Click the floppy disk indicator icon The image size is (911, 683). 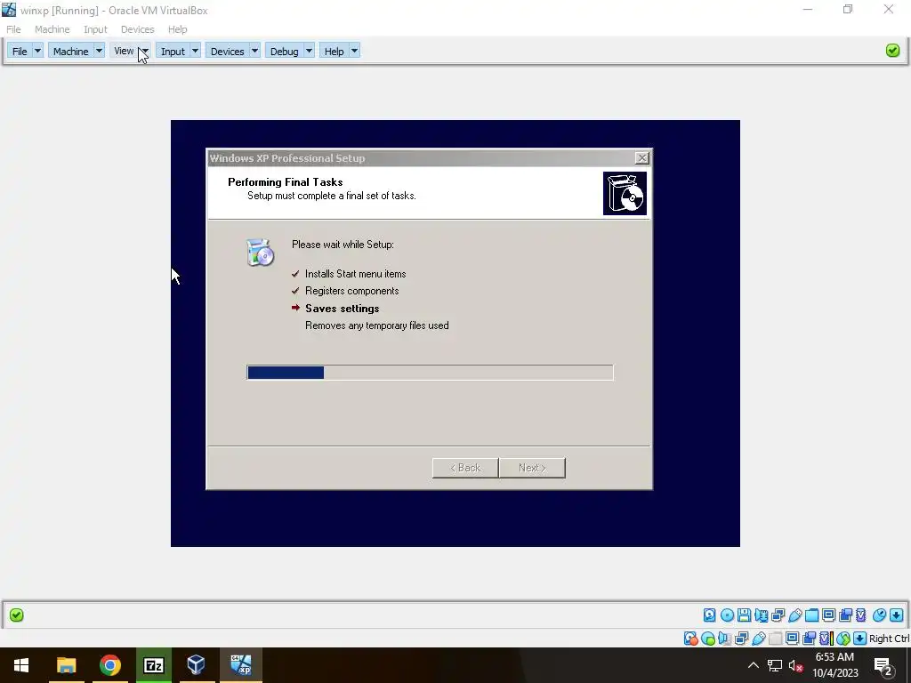point(744,615)
